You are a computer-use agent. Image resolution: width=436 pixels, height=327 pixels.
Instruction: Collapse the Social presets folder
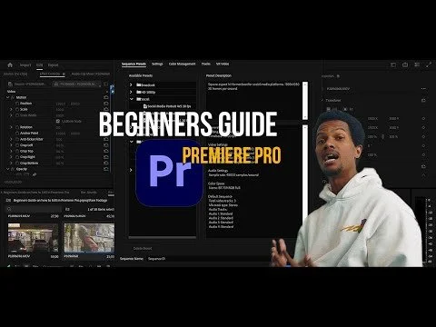pos(132,99)
